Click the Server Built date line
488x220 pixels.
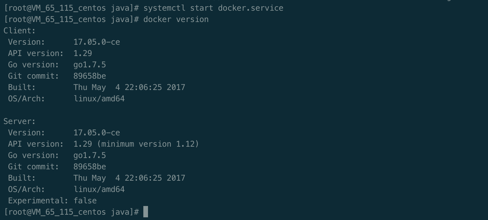tap(129, 178)
